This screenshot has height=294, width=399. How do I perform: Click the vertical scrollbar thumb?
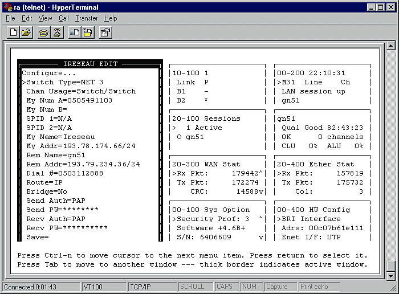[390, 267]
